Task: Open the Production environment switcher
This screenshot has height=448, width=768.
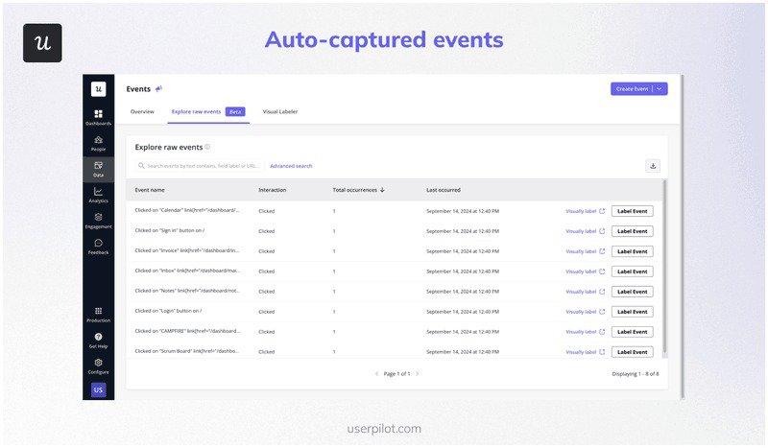Action: pos(98,314)
